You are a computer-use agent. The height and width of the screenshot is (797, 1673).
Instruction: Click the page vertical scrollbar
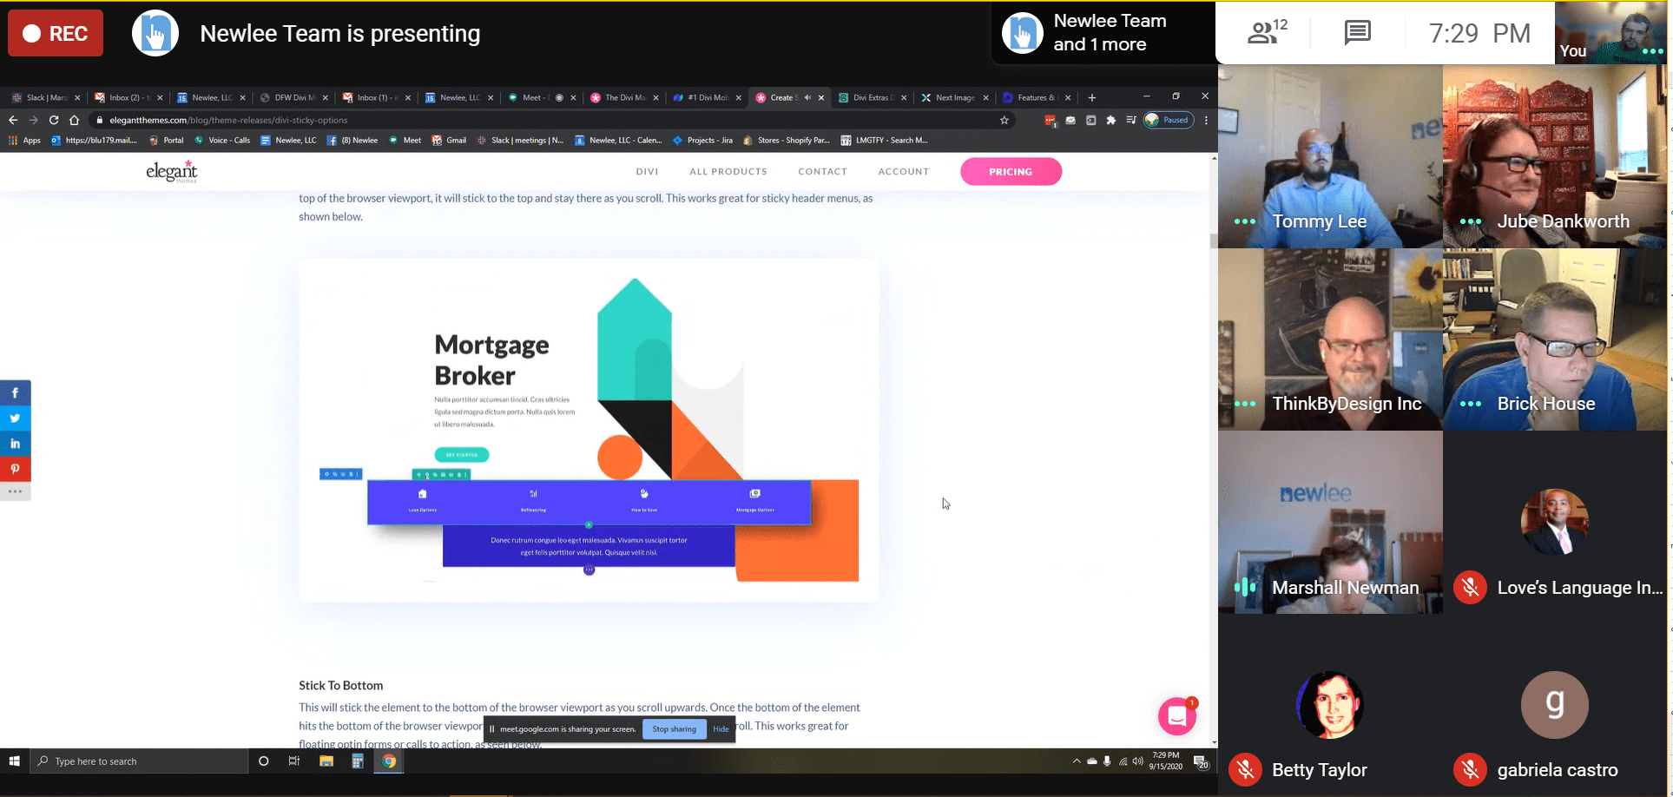[1214, 241]
